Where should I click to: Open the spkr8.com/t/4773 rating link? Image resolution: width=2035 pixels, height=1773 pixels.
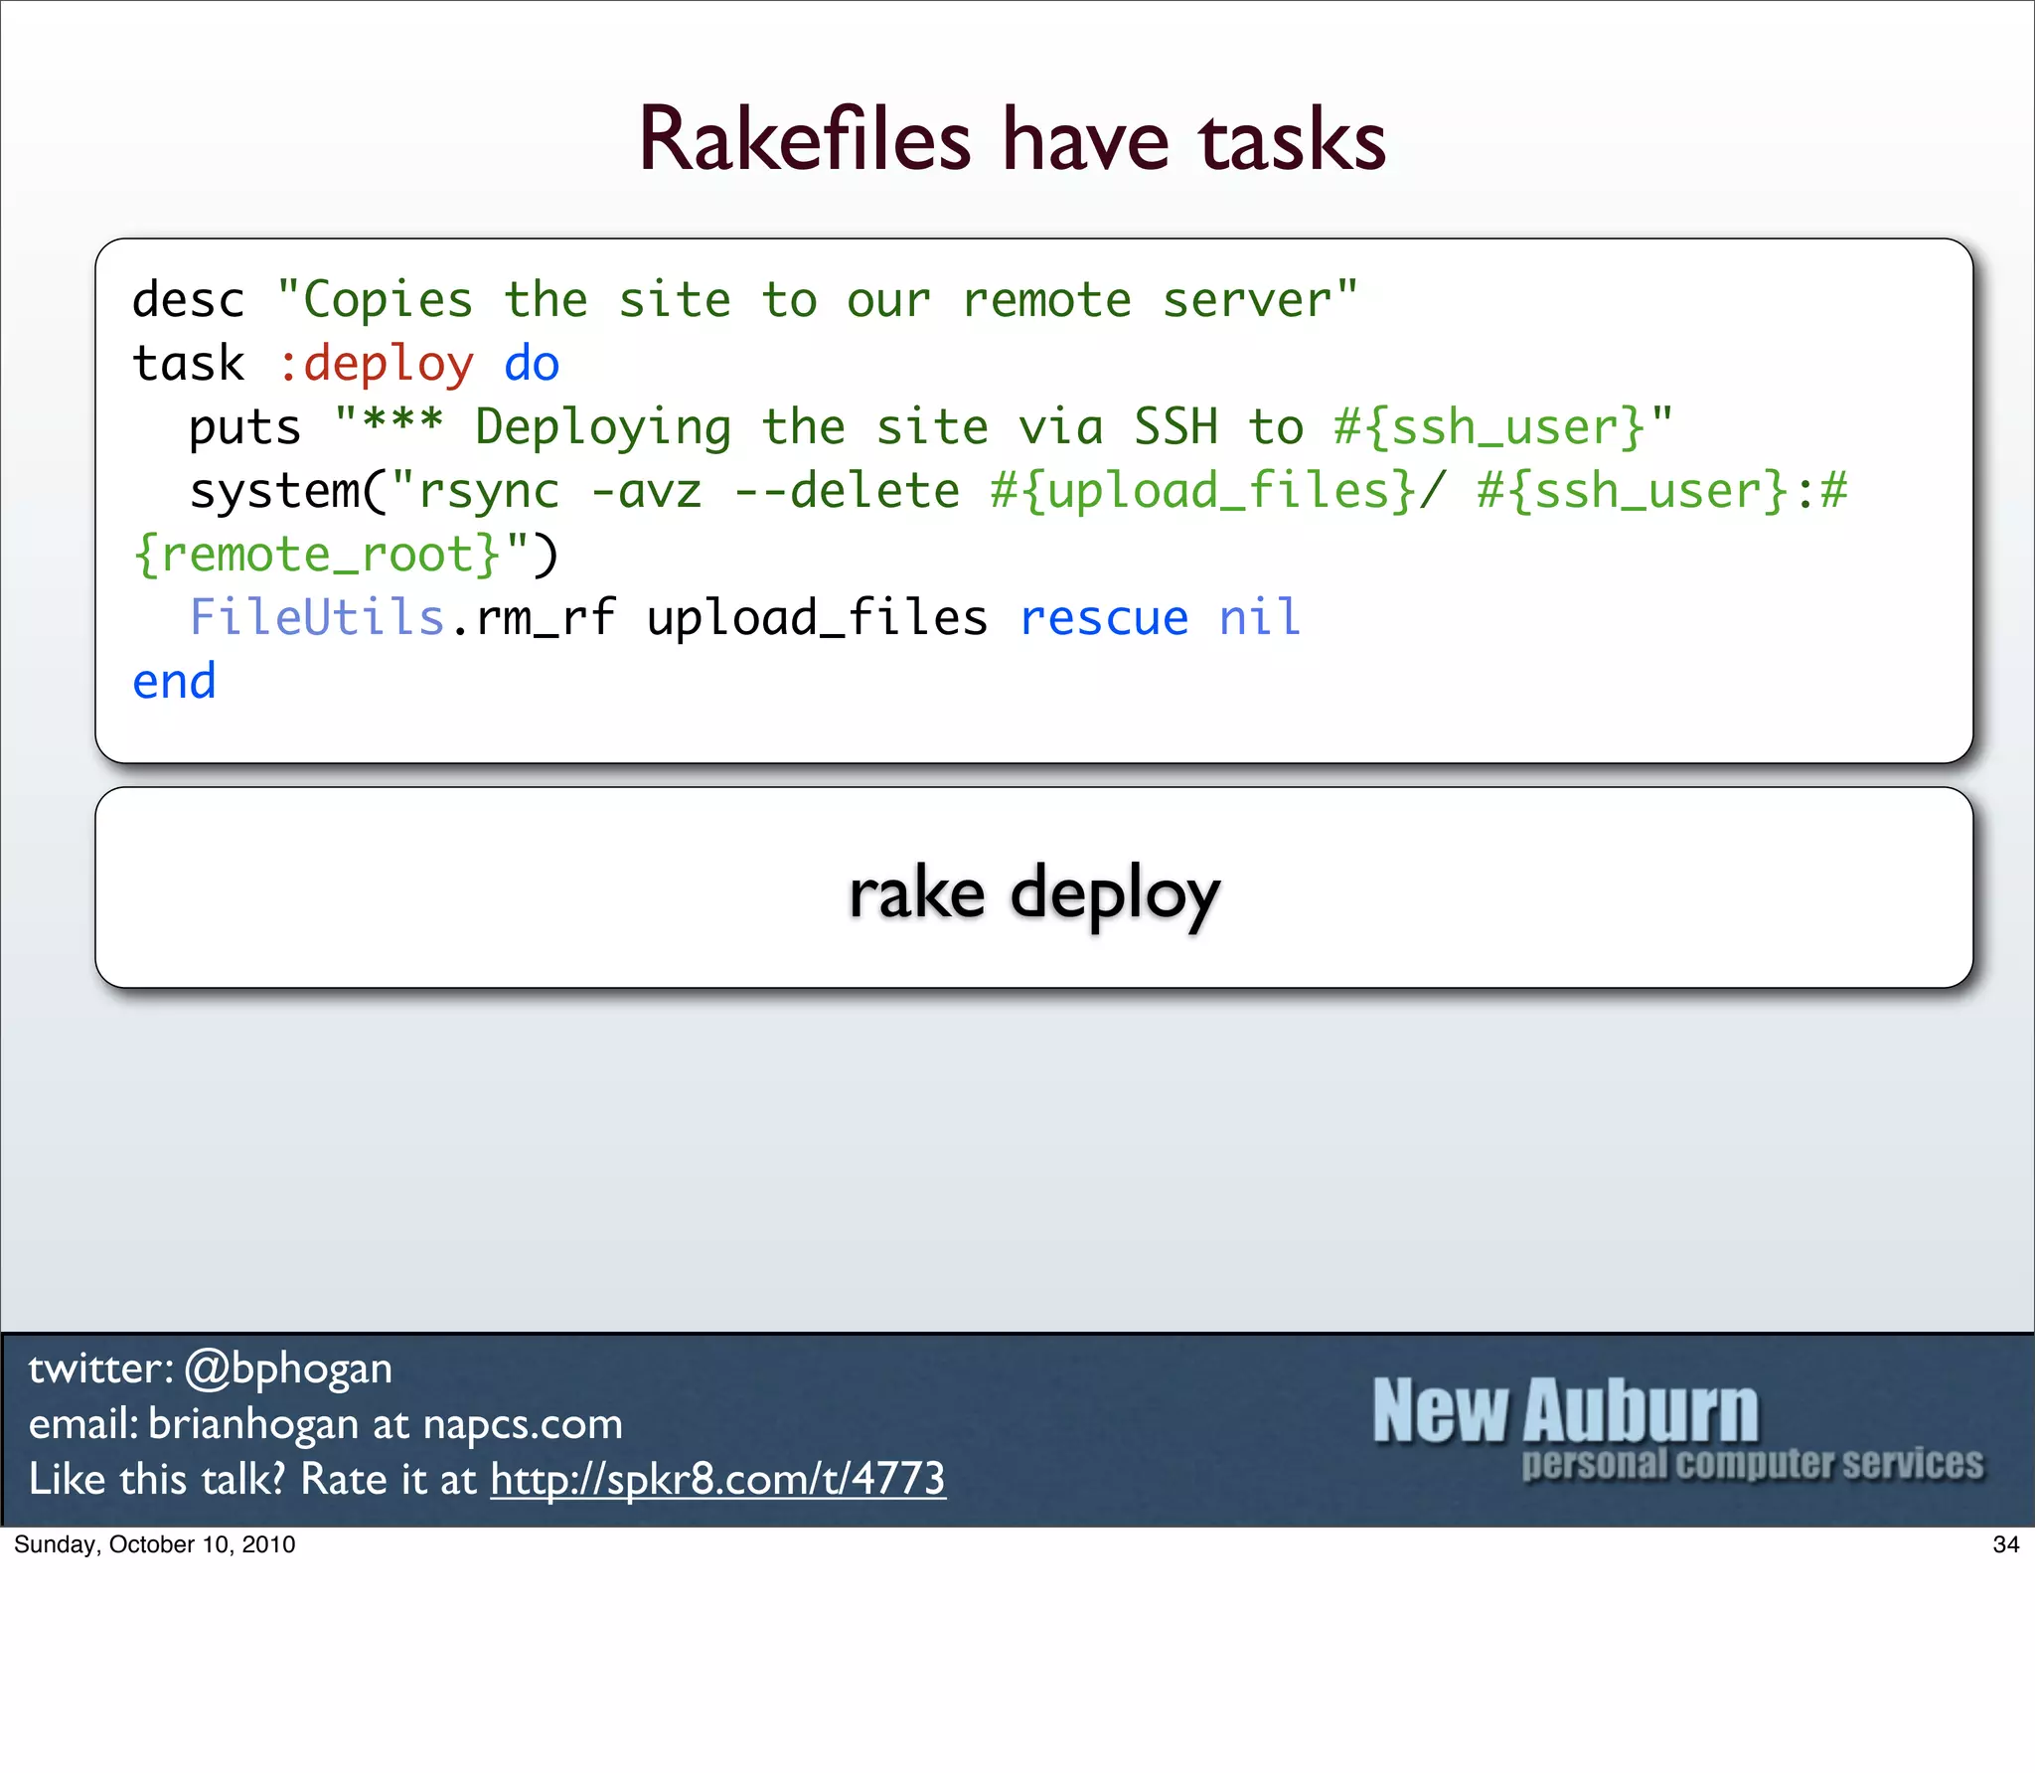pos(717,1479)
